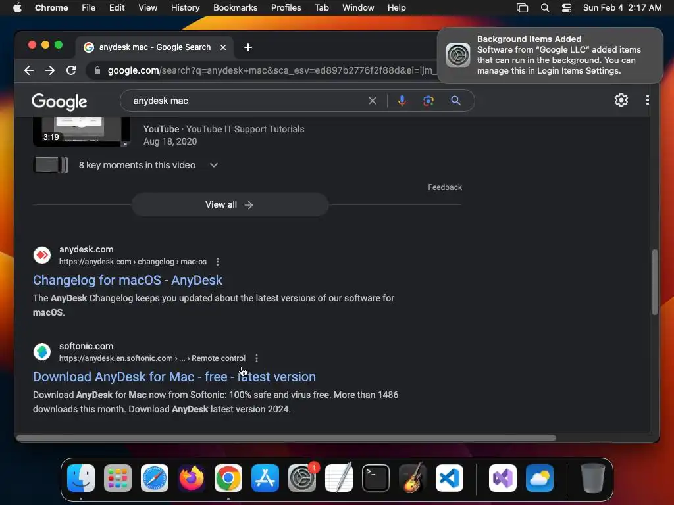Click the date and time in menu bar
674x505 pixels.
[x=622, y=8]
